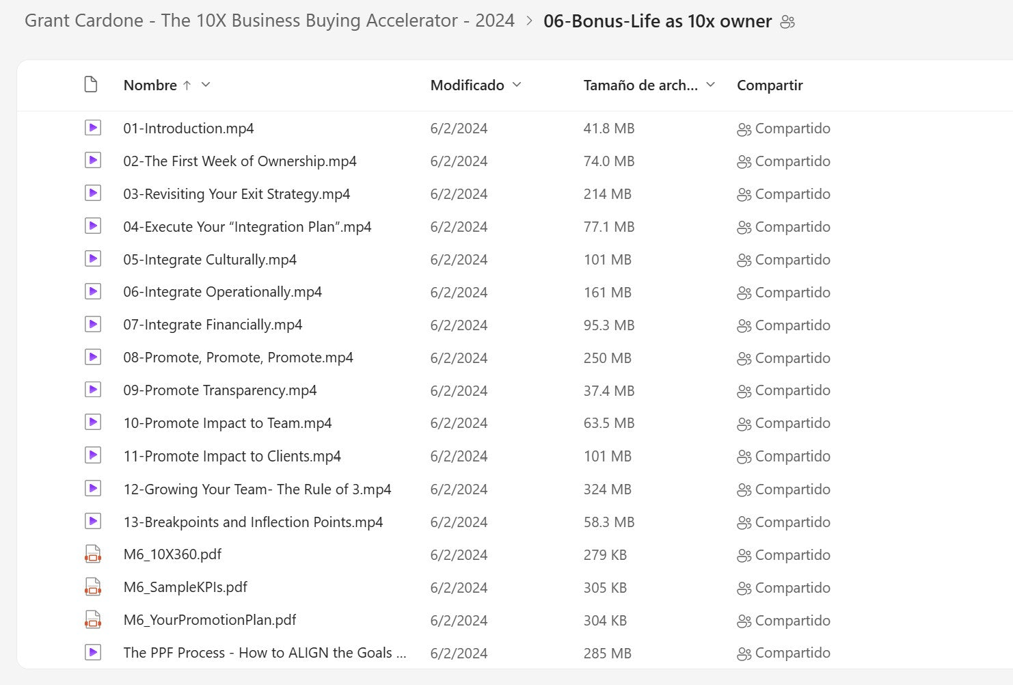
Task: Open 10-Promote Impact to Team.mp4
Action: 227,423
